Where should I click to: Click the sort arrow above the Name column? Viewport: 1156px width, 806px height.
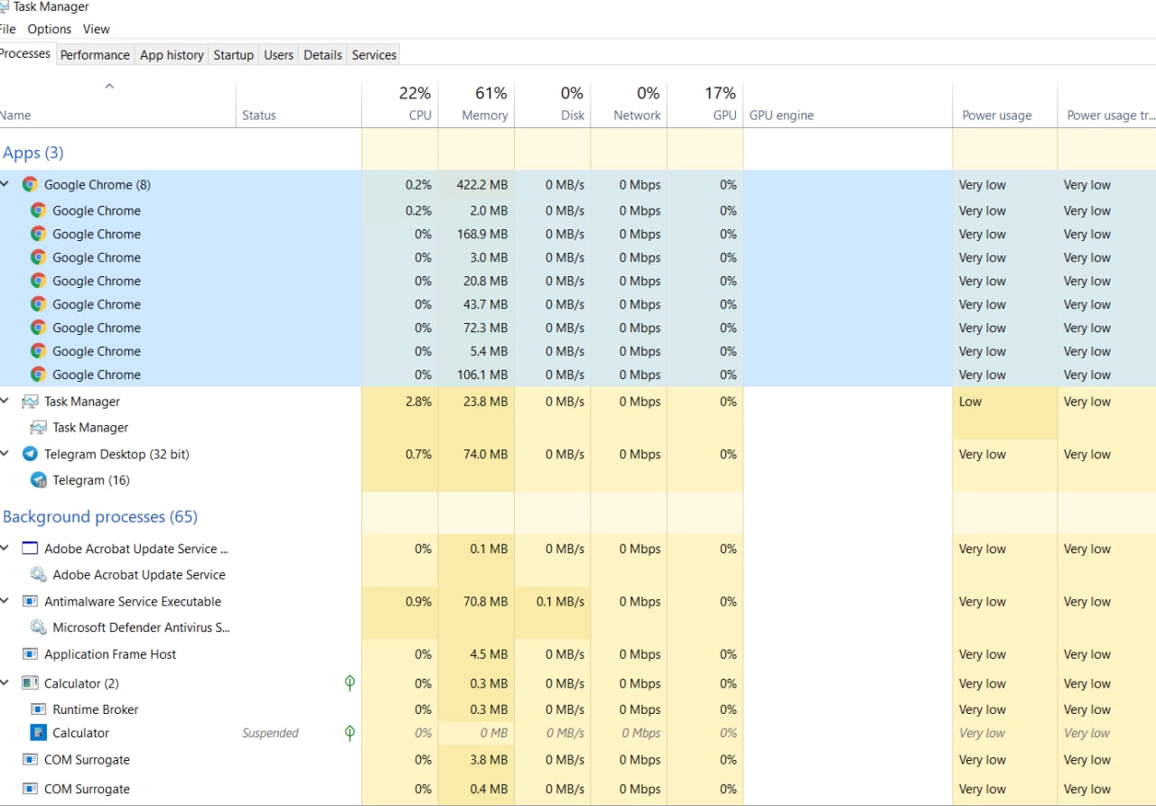click(109, 87)
